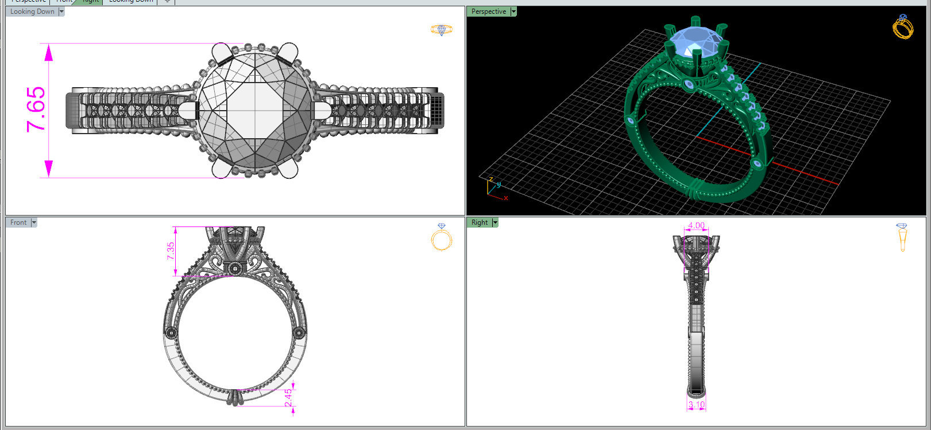Select the 7.35 dimension in Front view
Screen dimensions: 931x430
171,251
